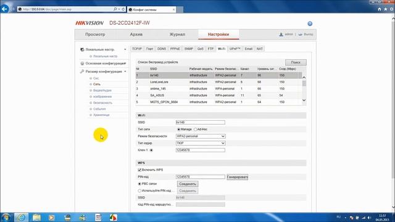Select PBC связи radio button

pyautogui.click(x=139, y=184)
